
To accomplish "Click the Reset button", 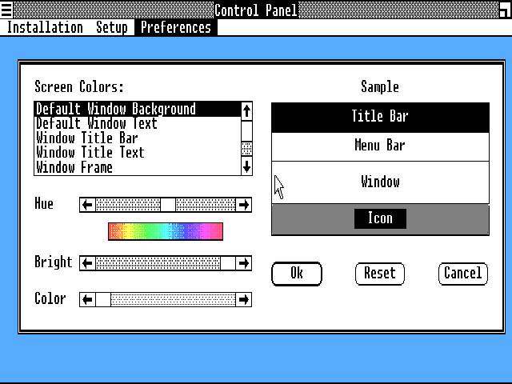I will [x=380, y=274].
